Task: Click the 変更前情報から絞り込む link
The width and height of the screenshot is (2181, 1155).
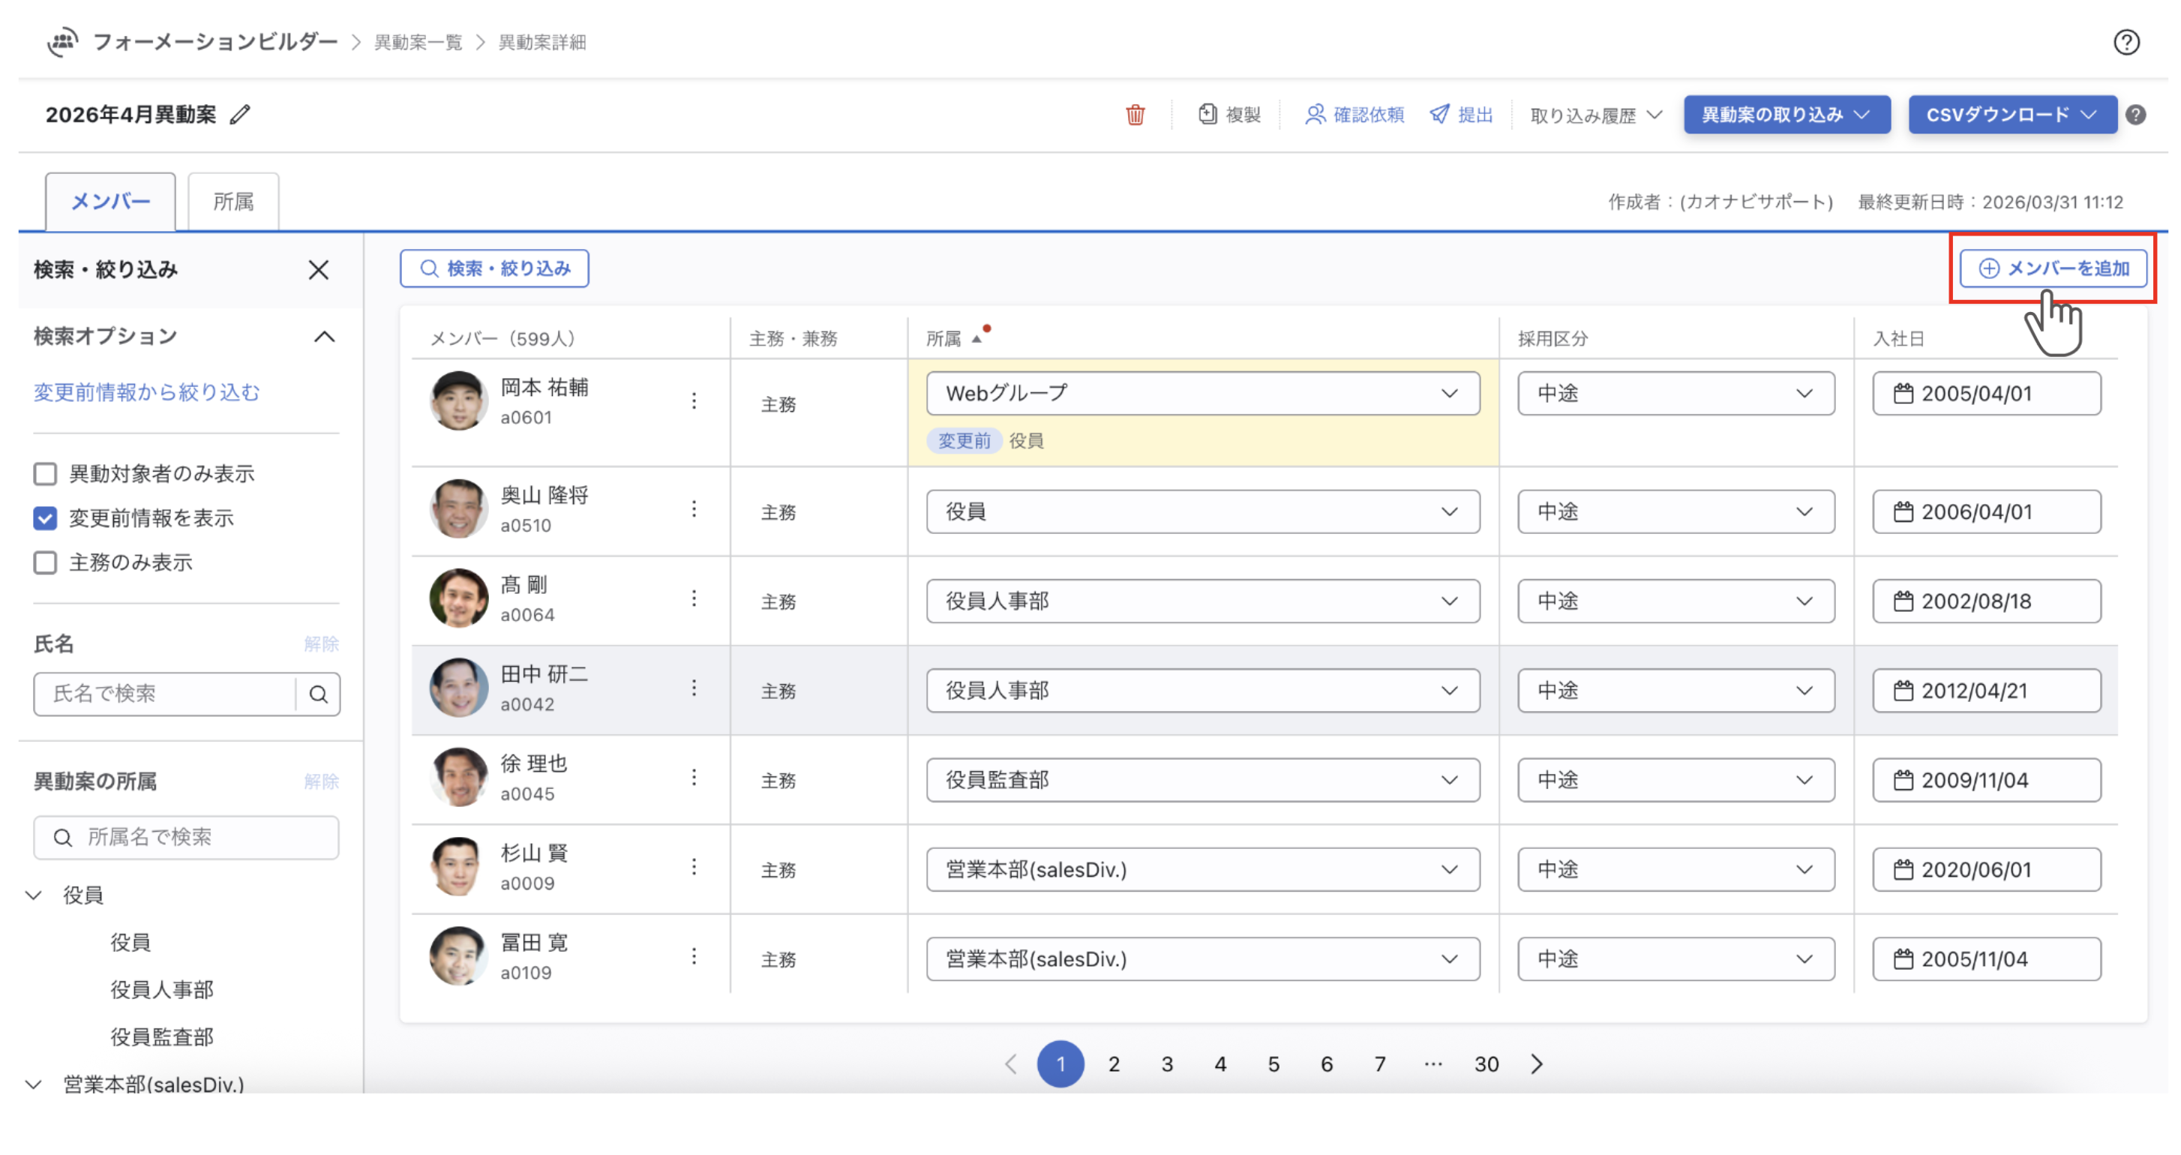Action: click(x=146, y=392)
